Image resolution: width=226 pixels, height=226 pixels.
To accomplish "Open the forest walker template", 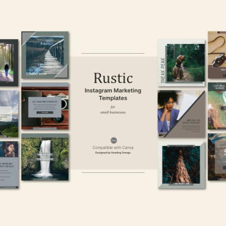I will click(9, 63).
